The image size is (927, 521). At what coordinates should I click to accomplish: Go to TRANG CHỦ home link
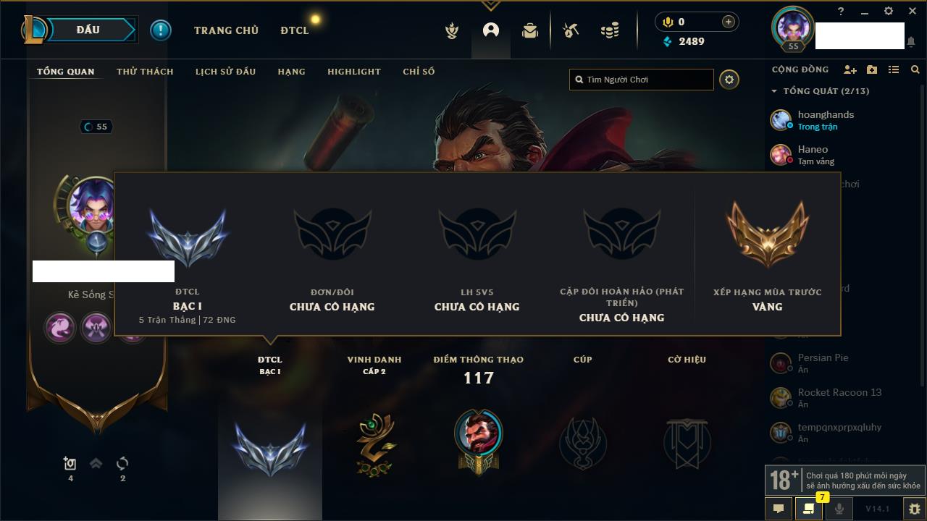[x=226, y=30]
